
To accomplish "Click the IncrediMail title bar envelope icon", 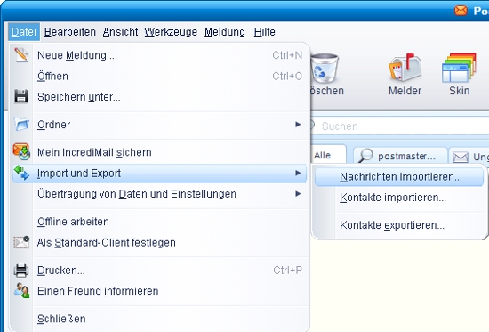I will (461, 11).
